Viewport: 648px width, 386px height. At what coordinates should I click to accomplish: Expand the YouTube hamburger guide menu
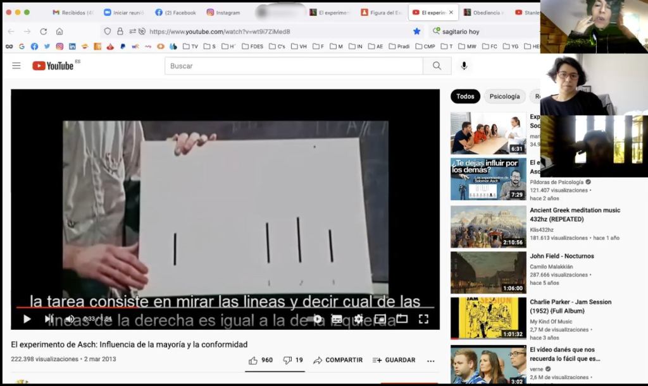pos(16,66)
